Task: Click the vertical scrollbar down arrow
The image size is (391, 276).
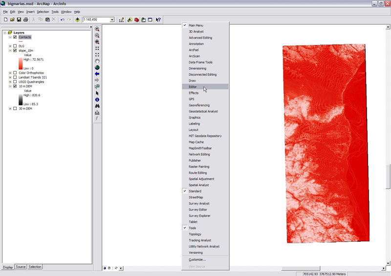Action: [388, 263]
